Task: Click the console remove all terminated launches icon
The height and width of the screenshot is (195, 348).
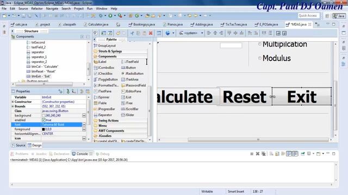Action: pyautogui.click(x=263, y=154)
